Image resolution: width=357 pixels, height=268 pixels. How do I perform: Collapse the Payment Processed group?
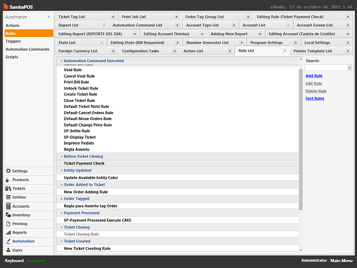pos(62,213)
